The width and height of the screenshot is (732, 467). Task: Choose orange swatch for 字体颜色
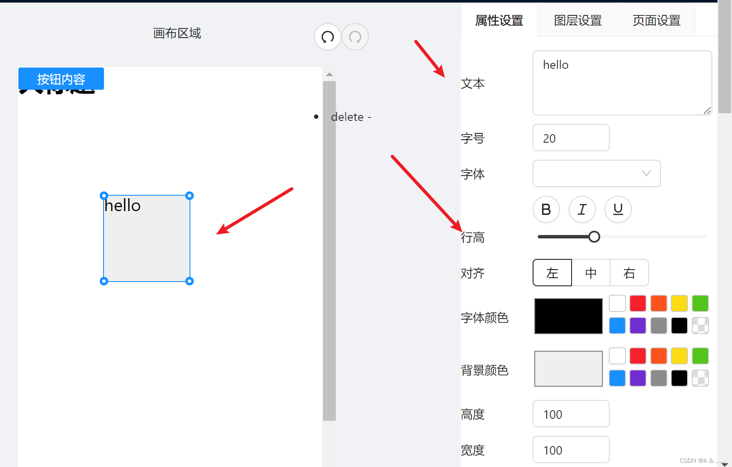point(659,303)
